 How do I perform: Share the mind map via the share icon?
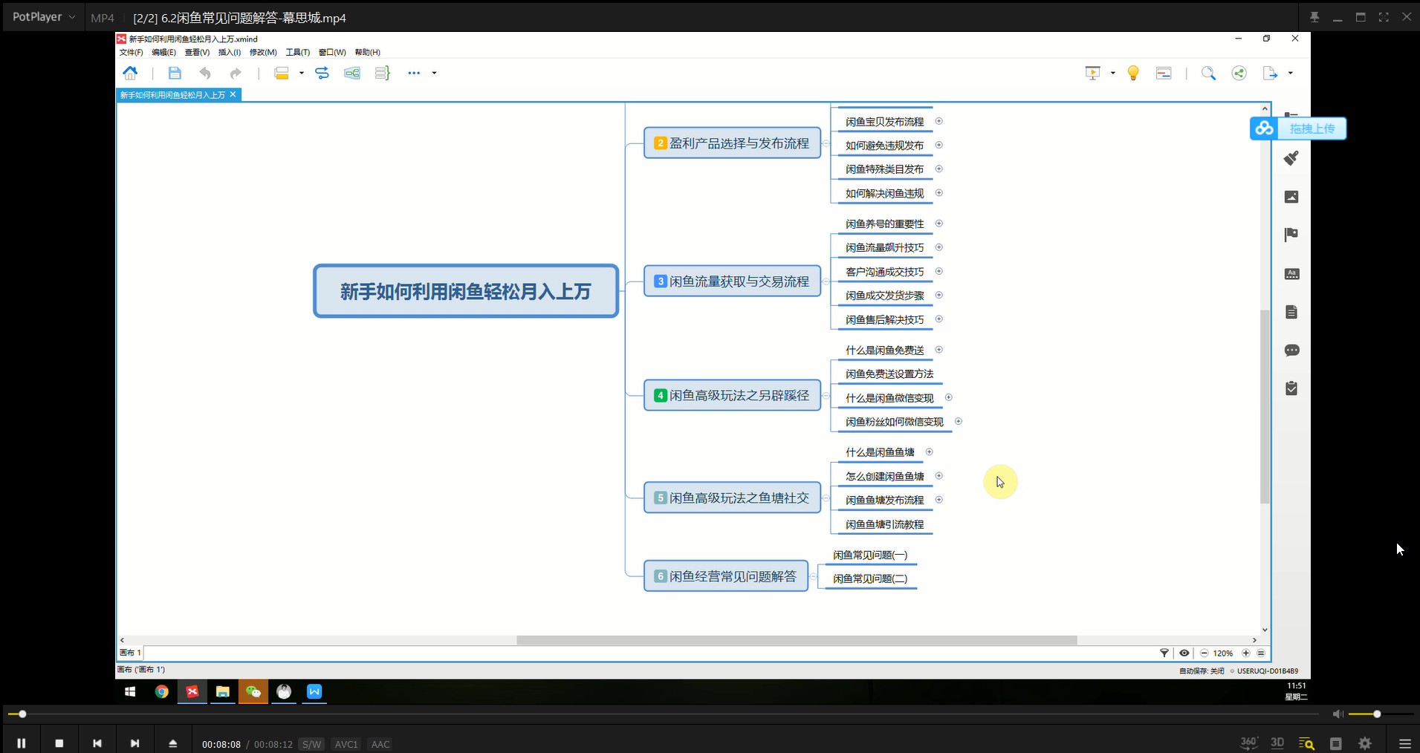click(x=1239, y=73)
